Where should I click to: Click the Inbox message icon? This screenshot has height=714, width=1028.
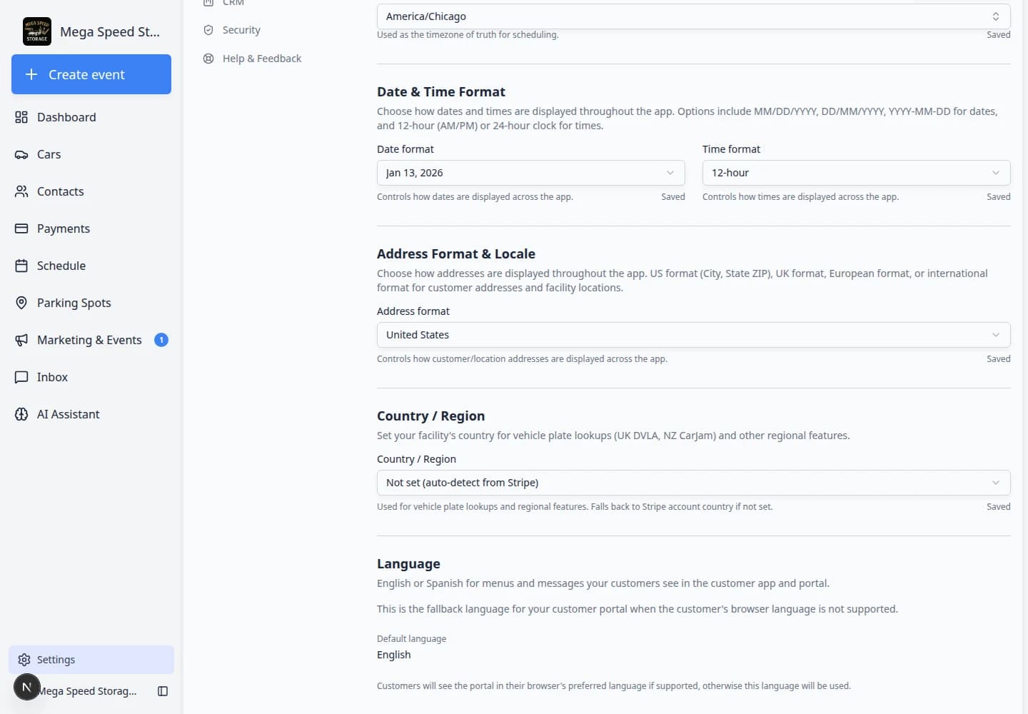click(21, 377)
